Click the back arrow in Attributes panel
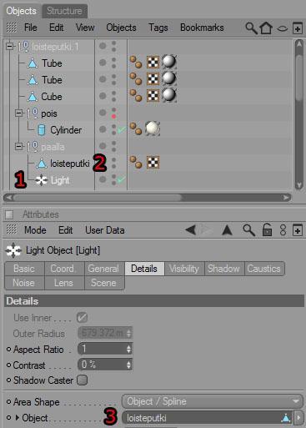This screenshot has width=306, height=428. point(191,230)
